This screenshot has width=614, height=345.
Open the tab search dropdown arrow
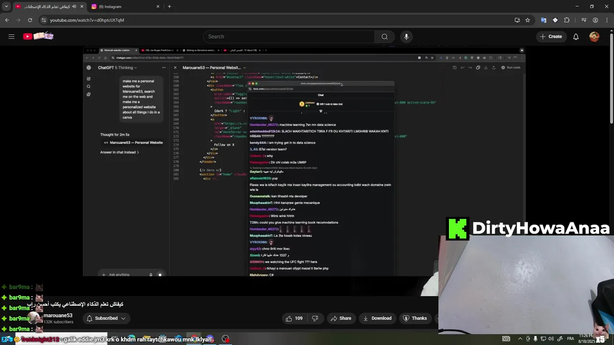pyautogui.click(x=6, y=7)
